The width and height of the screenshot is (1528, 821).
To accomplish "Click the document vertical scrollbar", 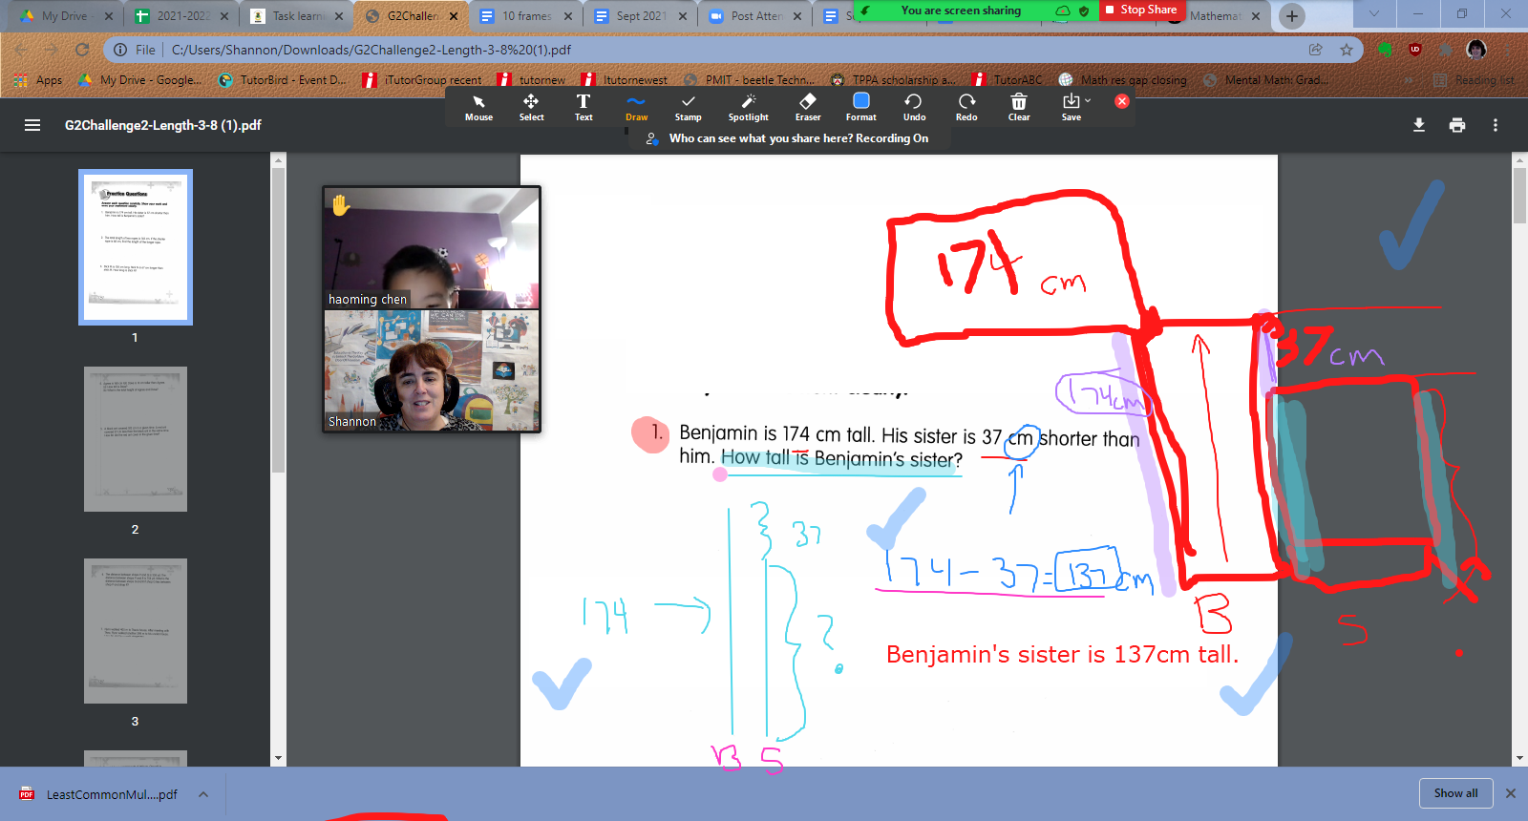I will click(x=1519, y=196).
